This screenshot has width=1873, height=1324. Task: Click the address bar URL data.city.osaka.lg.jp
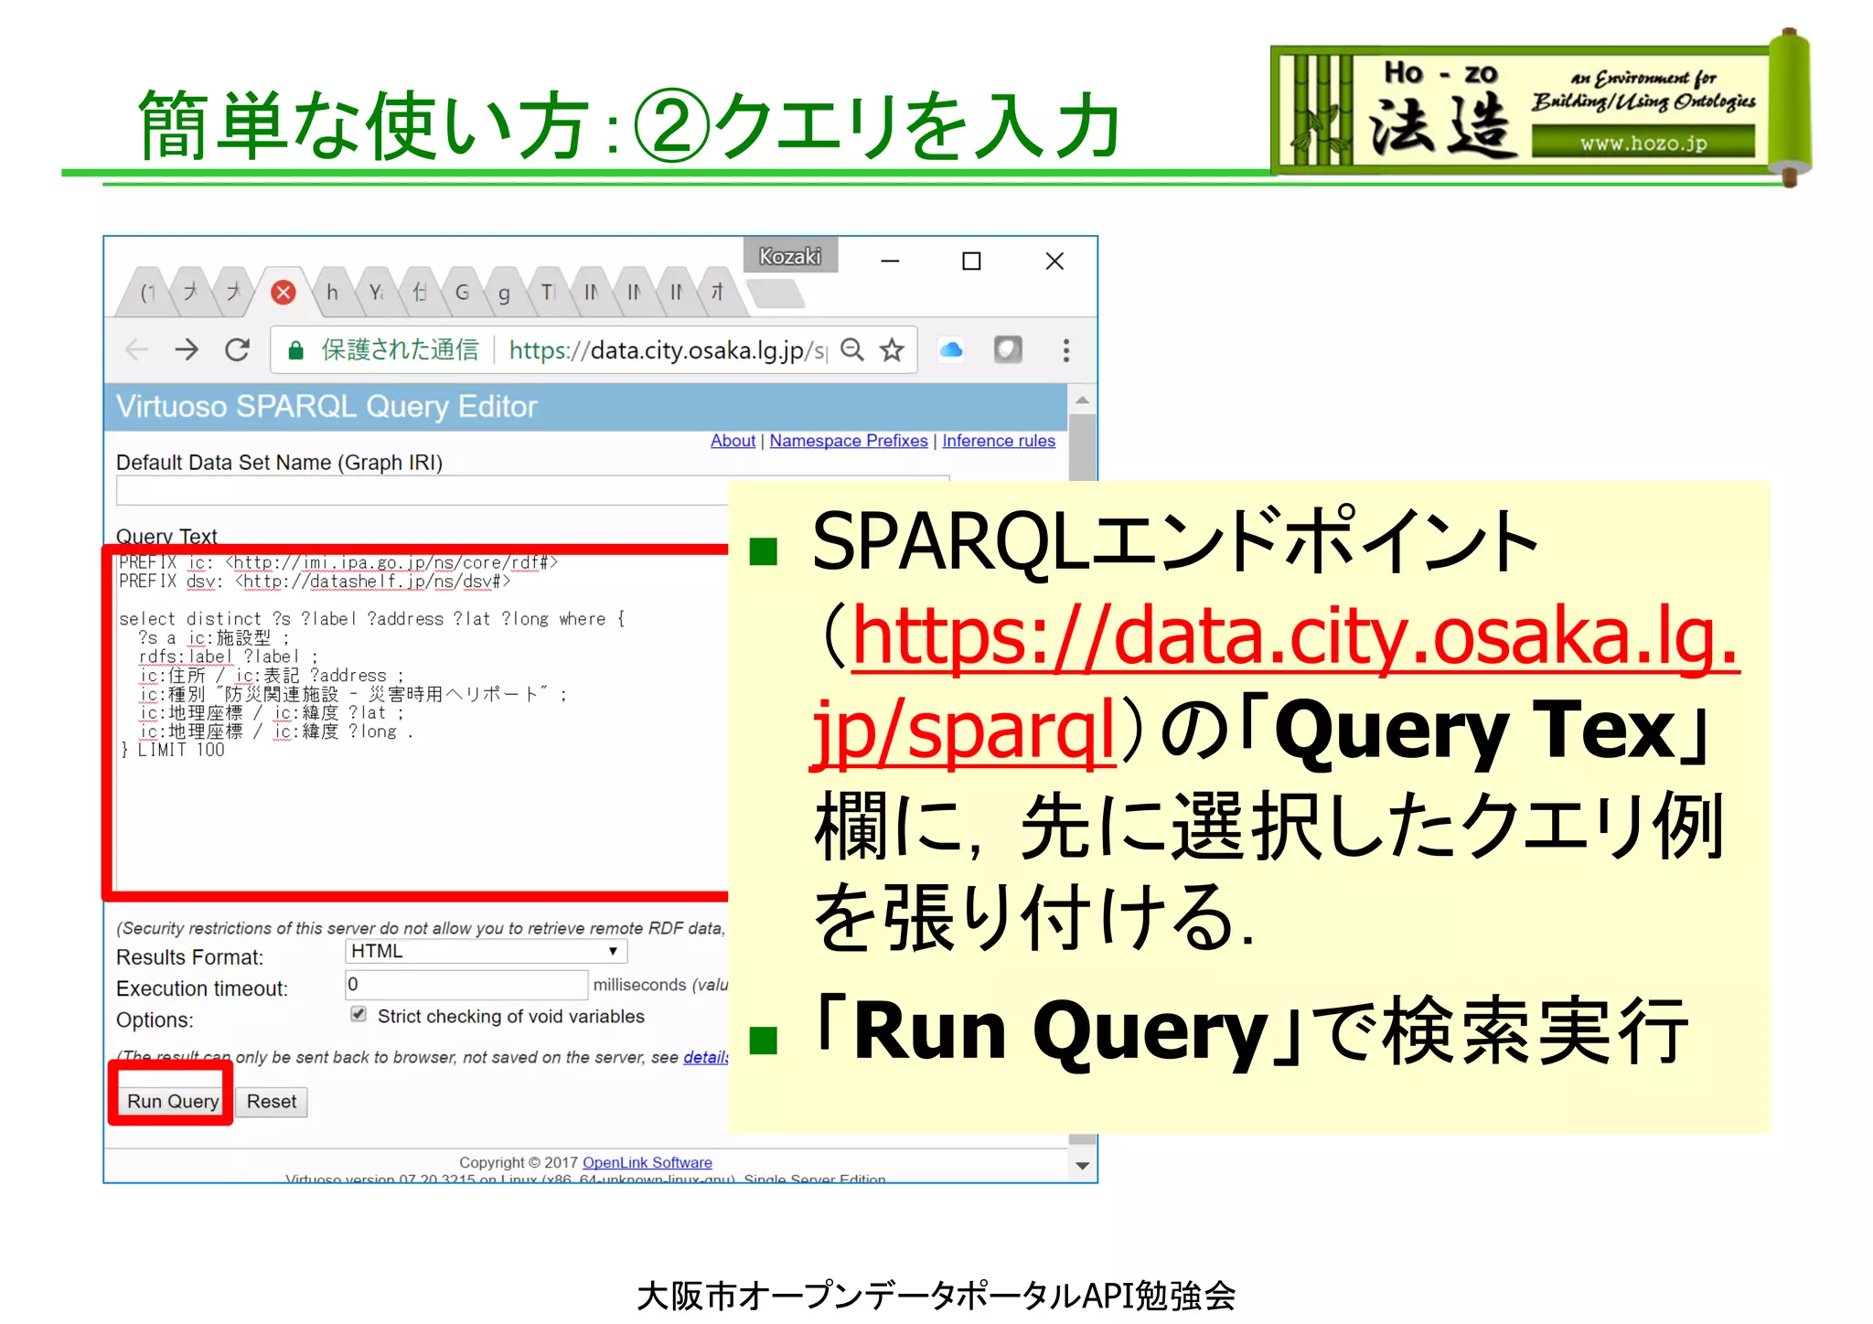[x=668, y=350]
